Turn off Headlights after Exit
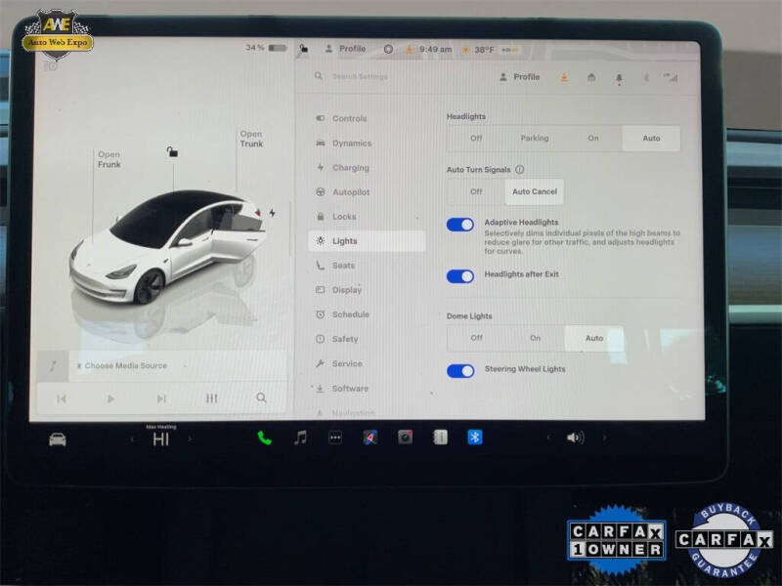The height and width of the screenshot is (586, 782). (x=458, y=275)
